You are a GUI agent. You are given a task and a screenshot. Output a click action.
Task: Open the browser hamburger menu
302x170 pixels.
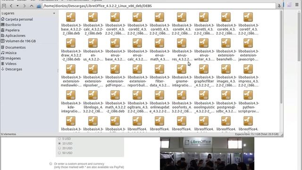pyautogui.click(x=297, y=5)
